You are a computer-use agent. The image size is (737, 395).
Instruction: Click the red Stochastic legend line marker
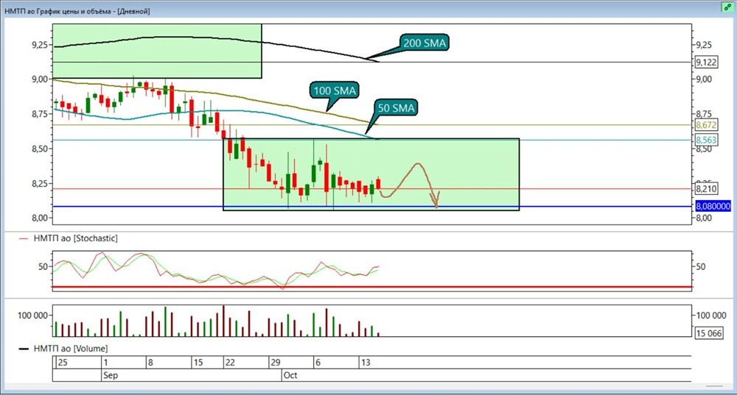point(23,239)
